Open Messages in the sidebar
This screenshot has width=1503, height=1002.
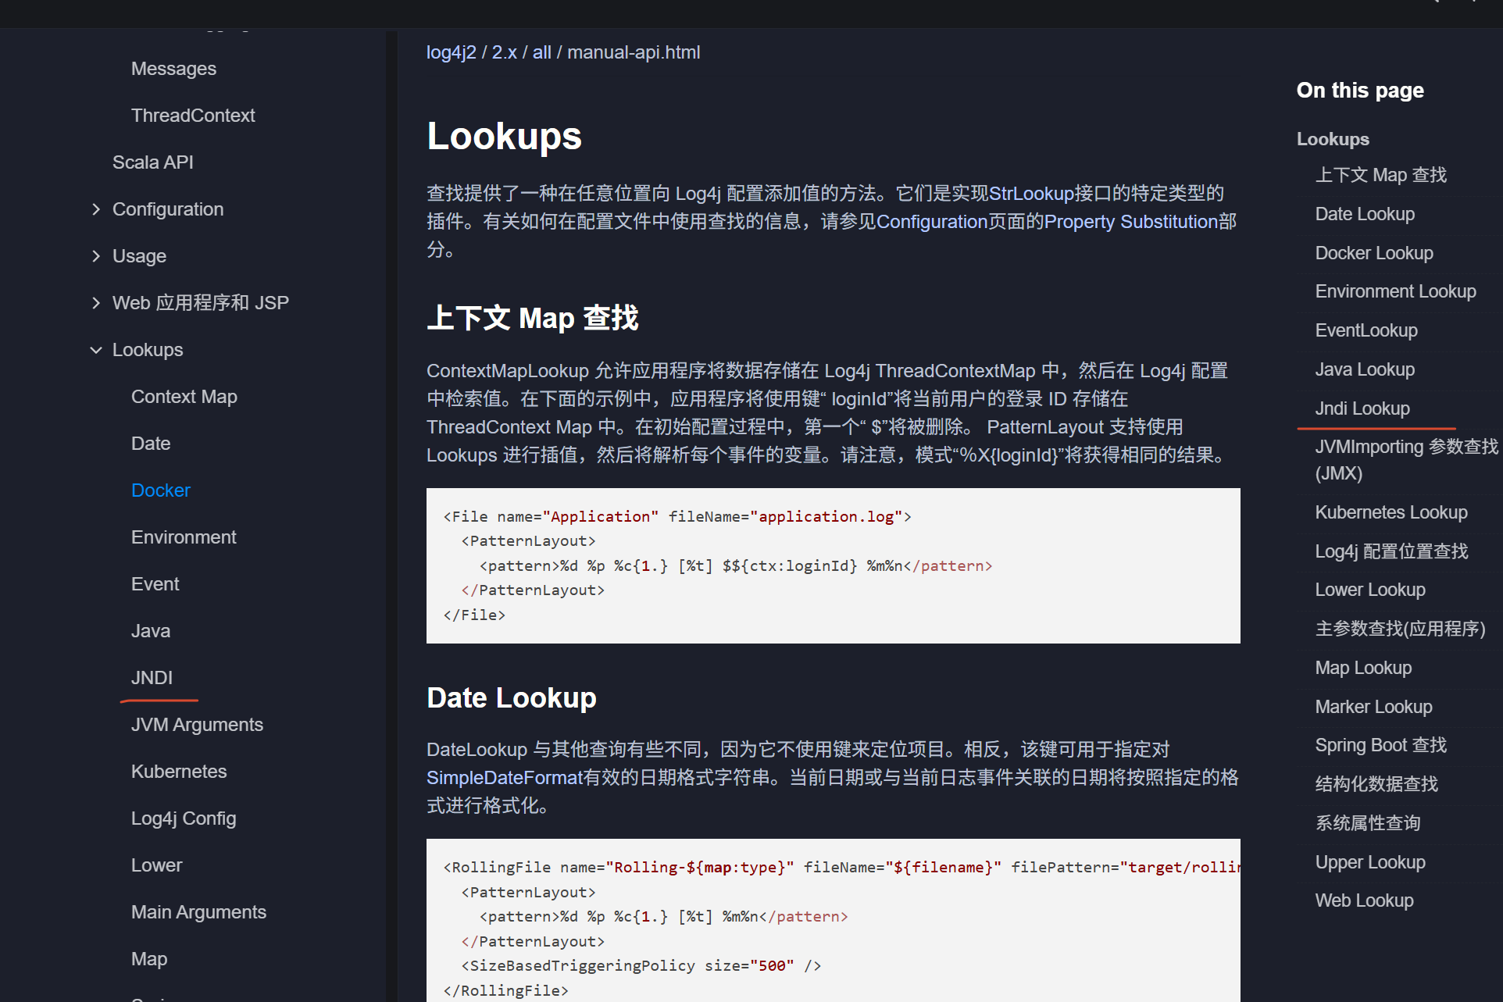tap(173, 69)
